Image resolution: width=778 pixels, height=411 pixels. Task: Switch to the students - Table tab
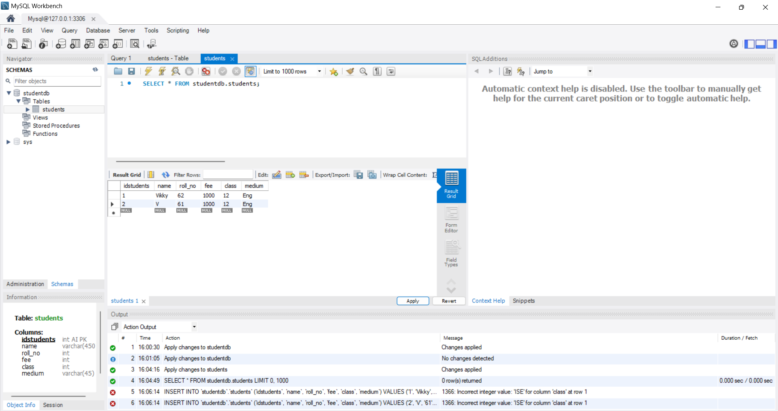click(x=168, y=58)
